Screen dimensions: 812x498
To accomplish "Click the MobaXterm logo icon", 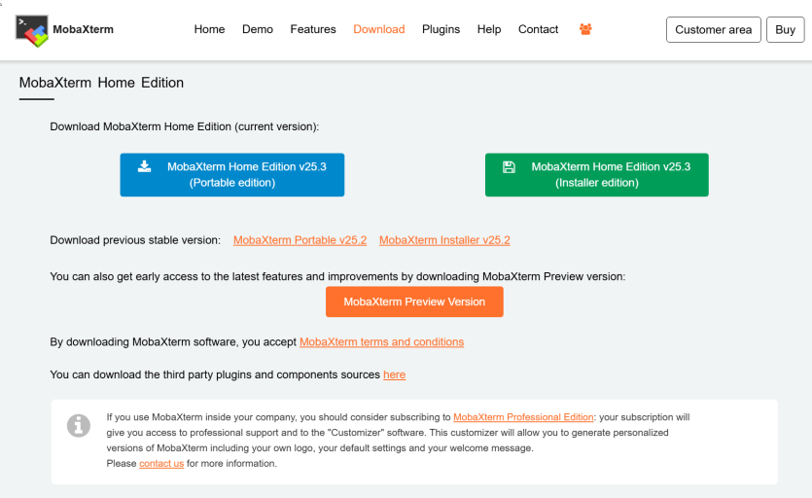I will click(31, 30).
